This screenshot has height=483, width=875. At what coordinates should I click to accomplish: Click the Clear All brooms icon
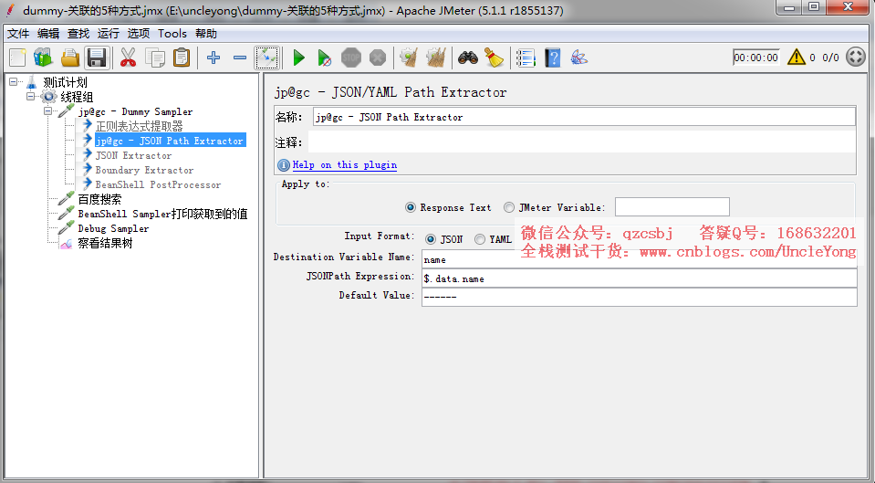click(x=436, y=58)
